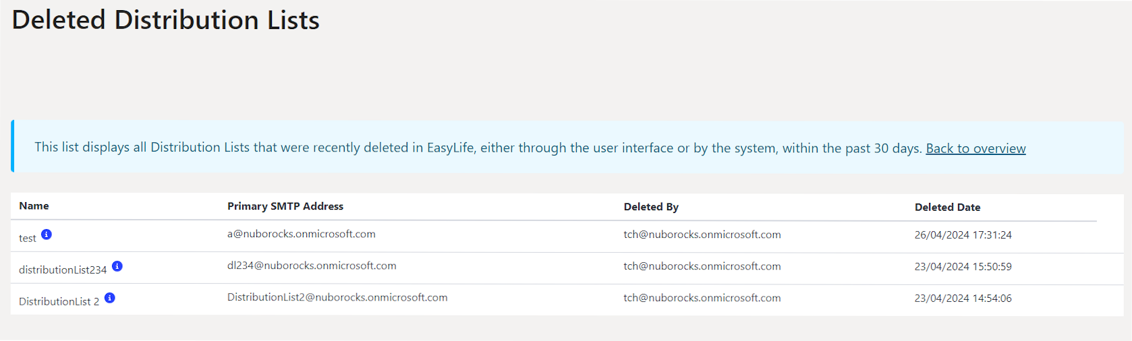The image size is (1132, 341).
Task: Click the 23/04/2024 14:54:06 deleted date
Action: pos(963,299)
